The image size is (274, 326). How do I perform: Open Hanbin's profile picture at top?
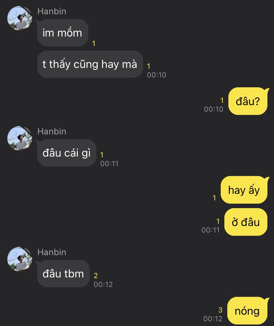click(20, 18)
